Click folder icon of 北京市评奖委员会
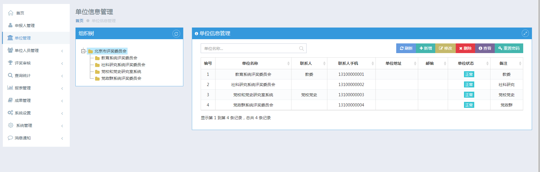Image resolution: width=540 pixels, height=172 pixels. pyautogui.click(x=91, y=51)
